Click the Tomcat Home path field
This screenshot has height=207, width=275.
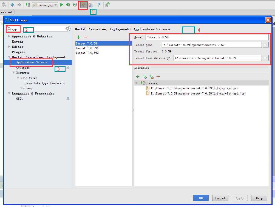point(212,45)
